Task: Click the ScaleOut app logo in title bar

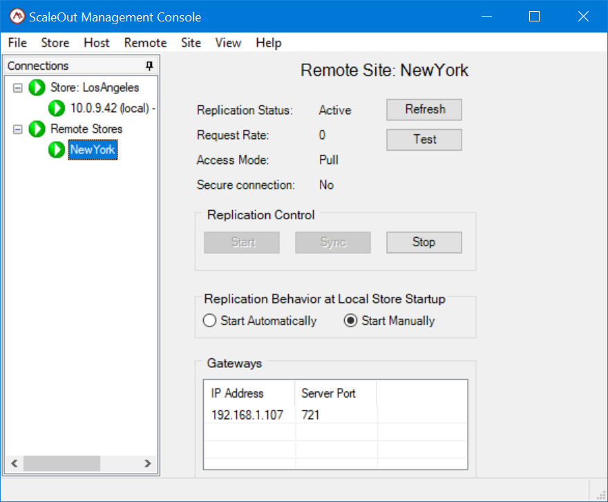Action: point(17,17)
